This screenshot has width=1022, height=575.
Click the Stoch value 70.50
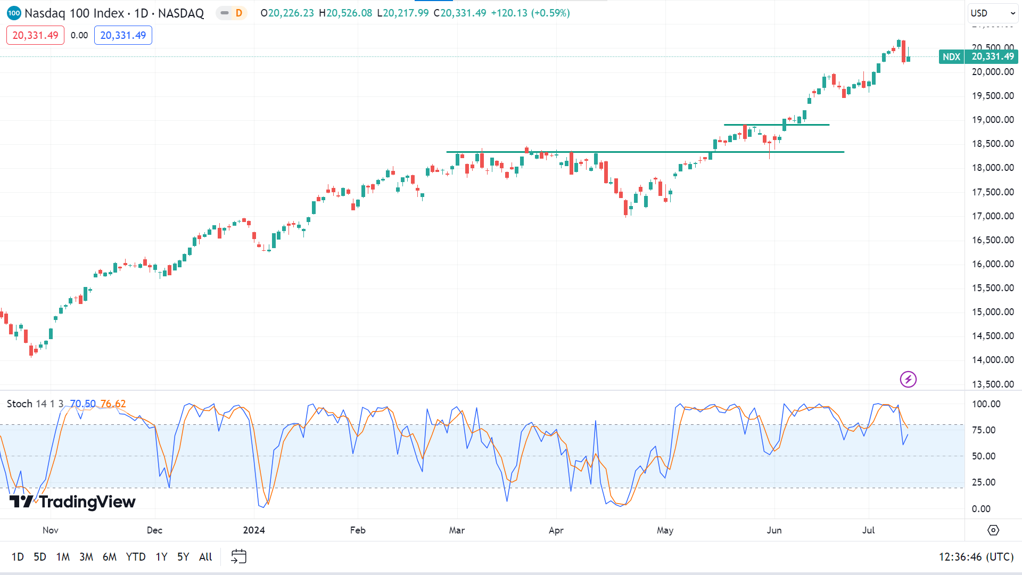pyautogui.click(x=83, y=404)
